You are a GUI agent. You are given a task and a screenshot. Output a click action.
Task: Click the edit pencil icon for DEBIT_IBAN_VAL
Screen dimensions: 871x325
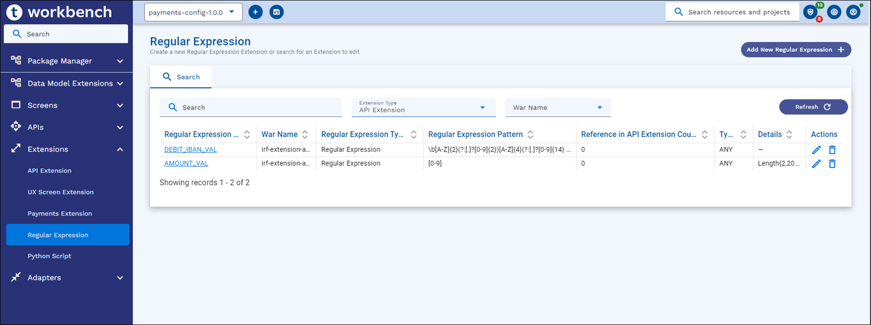coord(816,150)
